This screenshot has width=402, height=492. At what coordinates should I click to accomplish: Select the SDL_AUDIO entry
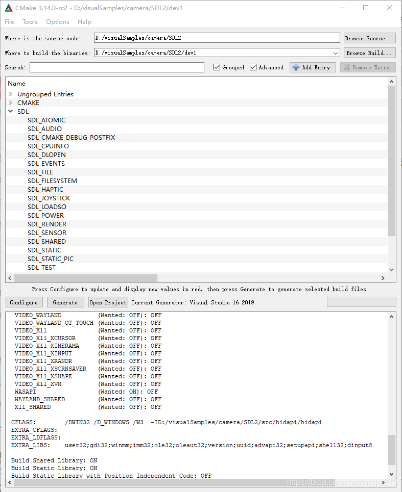44,129
